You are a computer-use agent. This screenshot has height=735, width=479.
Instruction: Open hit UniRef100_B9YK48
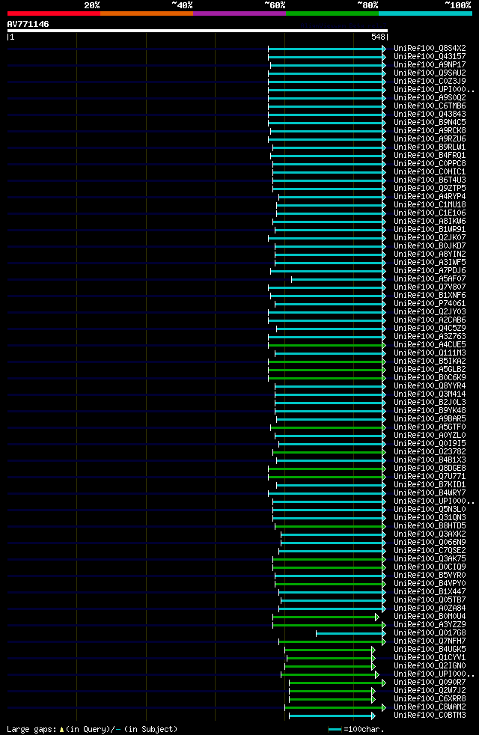click(430, 411)
